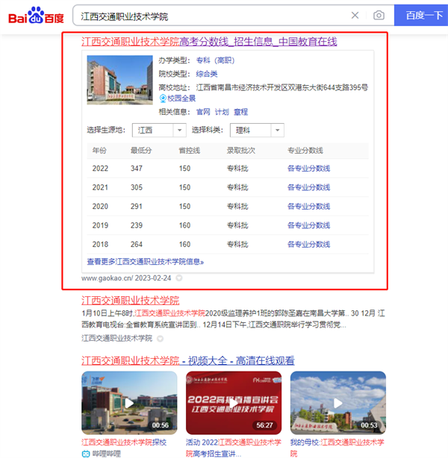Viewport: 448px width, 458px height.
Task: Click the Baidu logo
Action: 36,15
